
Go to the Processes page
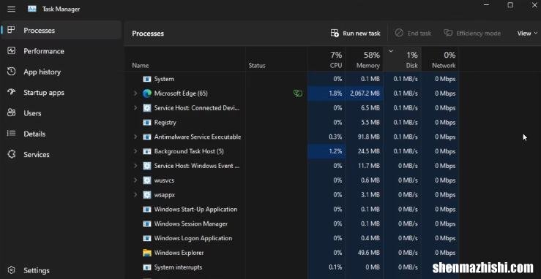click(61, 30)
